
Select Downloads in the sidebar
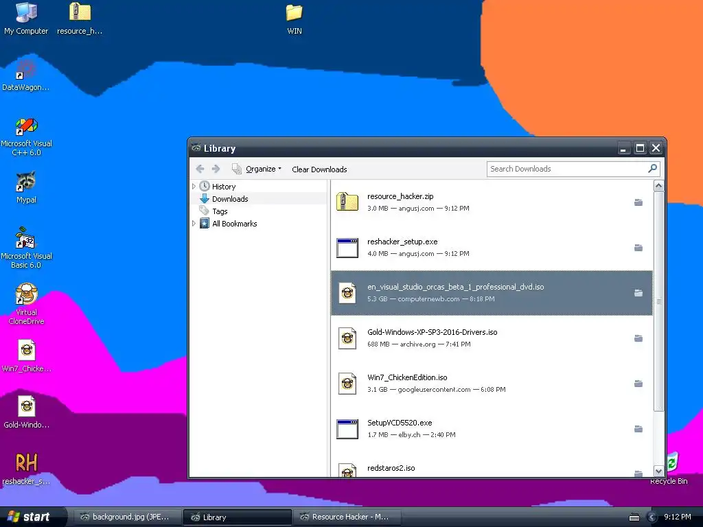point(229,198)
